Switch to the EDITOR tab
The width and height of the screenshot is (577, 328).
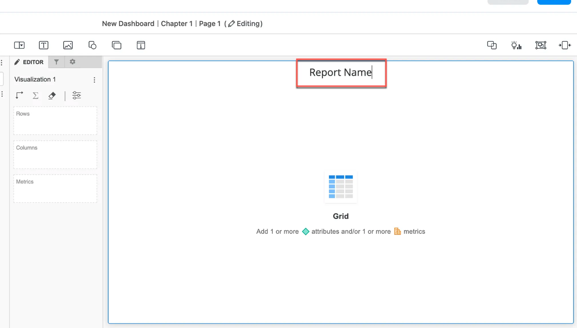click(x=29, y=62)
